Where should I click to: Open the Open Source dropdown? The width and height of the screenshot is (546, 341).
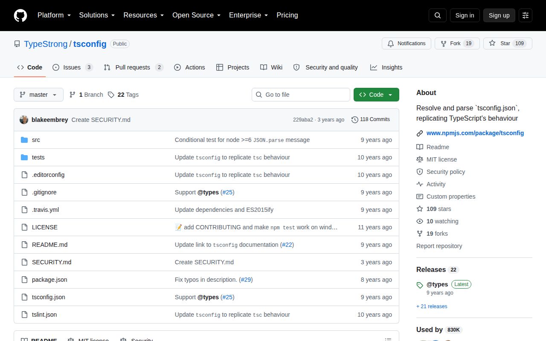click(x=197, y=15)
